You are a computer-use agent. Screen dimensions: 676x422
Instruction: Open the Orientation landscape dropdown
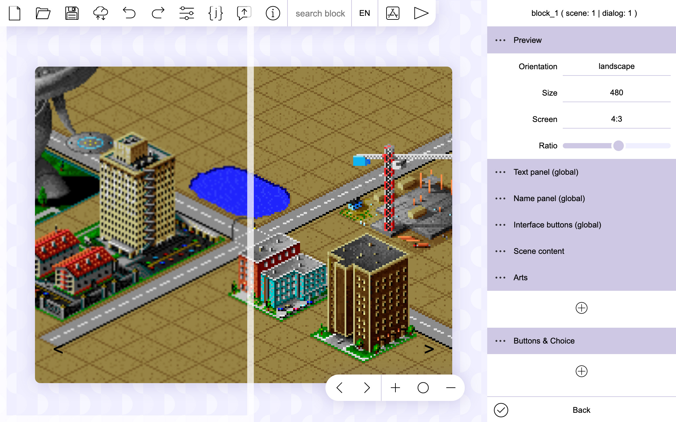click(616, 66)
